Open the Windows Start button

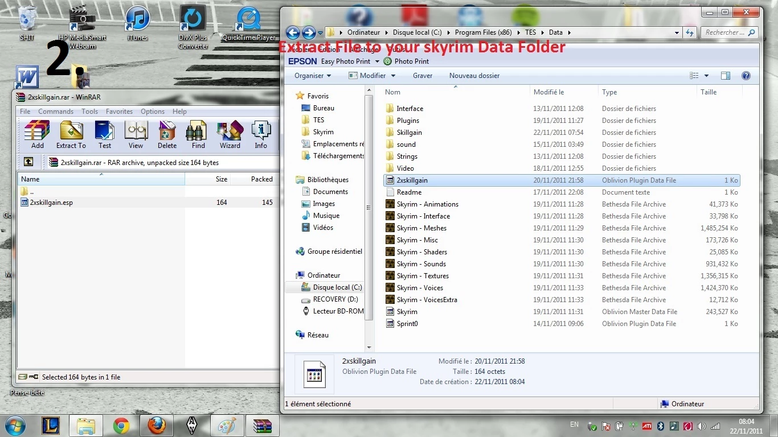[x=15, y=426]
